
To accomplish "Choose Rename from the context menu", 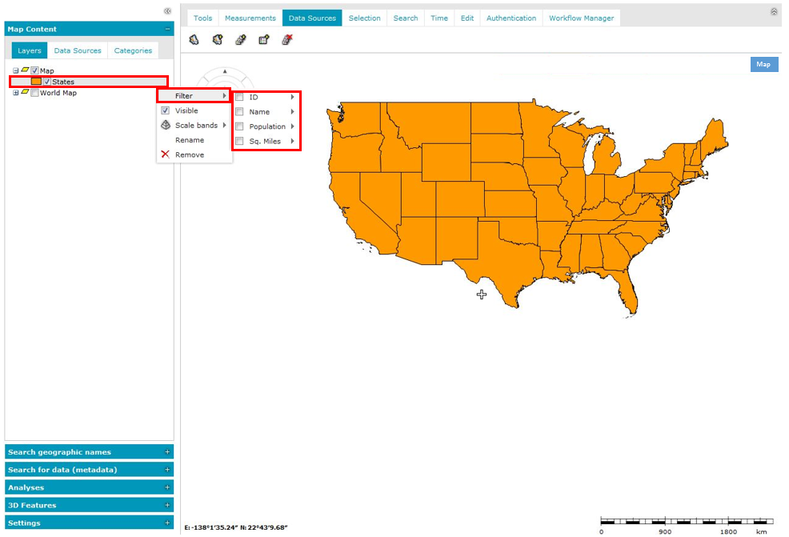I will coord(190,140).
